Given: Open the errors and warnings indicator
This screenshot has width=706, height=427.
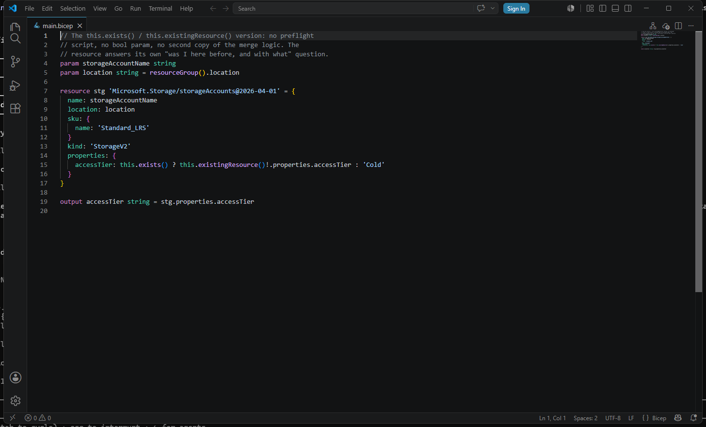Looking at the screenshot, I should (x=38, y=418).
